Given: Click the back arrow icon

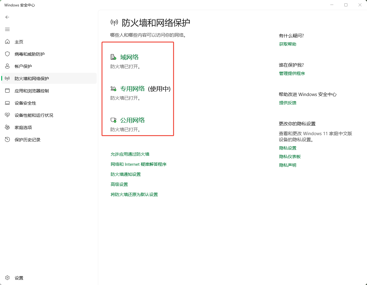Looking at the screenshot, I should (x=7, y=17).
